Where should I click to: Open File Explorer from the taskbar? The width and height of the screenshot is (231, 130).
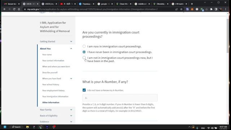(27, 127)
